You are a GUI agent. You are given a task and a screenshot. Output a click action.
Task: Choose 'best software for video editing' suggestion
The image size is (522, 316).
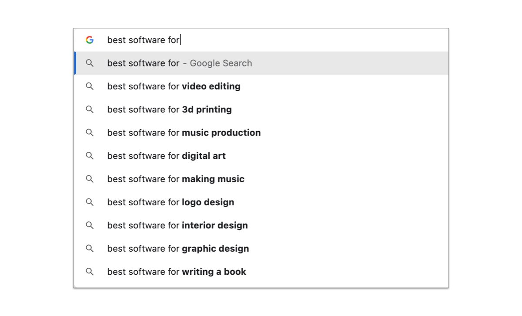click(174, 86)
